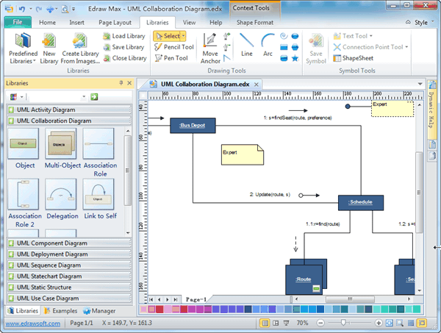Viewport: 441px width, 333px height.
Task: Click the library search input field
Action: pos(57,97)
